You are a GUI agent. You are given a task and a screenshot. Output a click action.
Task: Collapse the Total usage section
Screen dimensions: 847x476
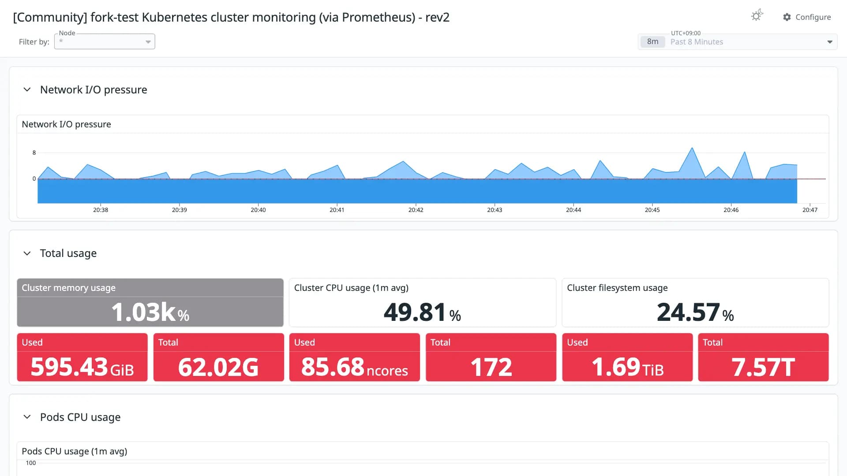pos(27,253)
